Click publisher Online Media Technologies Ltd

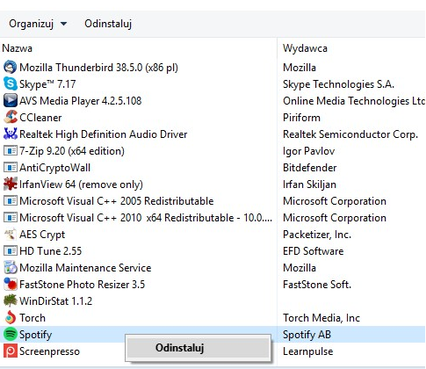pyautogui.click(x=354, y=101)
